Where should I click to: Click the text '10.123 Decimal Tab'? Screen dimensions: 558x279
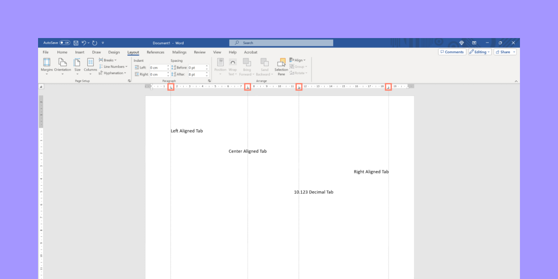click(x=313, y=192)
